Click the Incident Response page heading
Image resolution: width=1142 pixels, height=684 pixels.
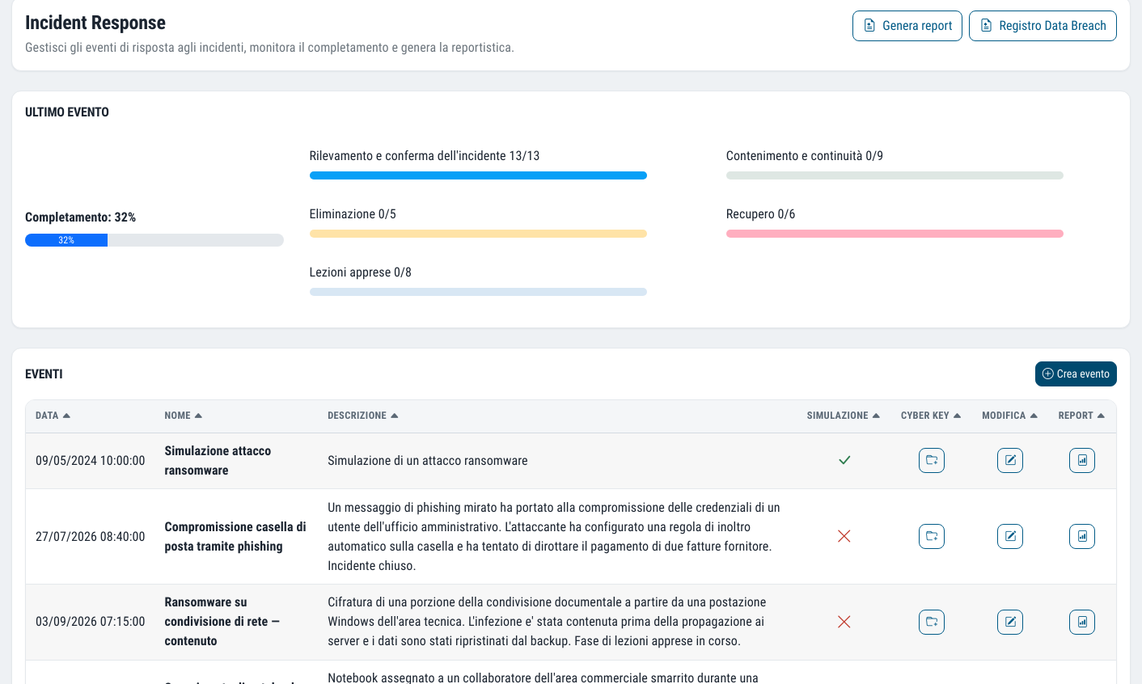(95, 23)
